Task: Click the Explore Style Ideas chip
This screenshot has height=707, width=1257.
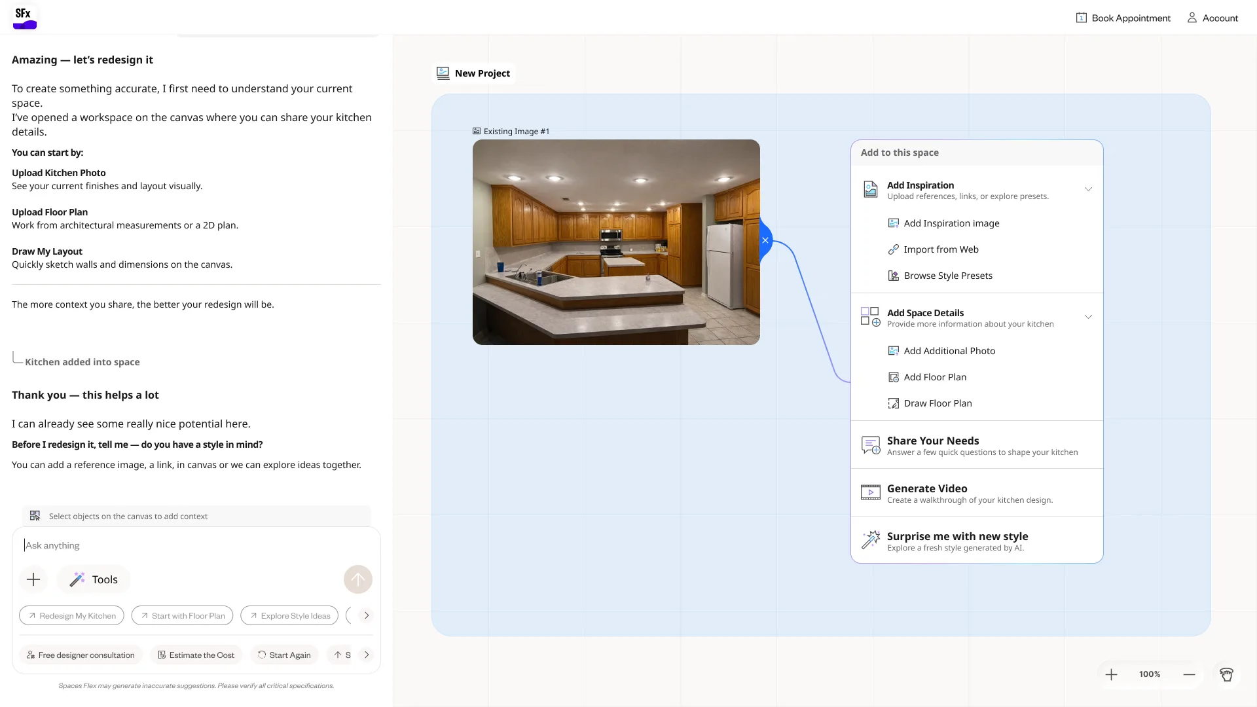Action: coord(289,616)
